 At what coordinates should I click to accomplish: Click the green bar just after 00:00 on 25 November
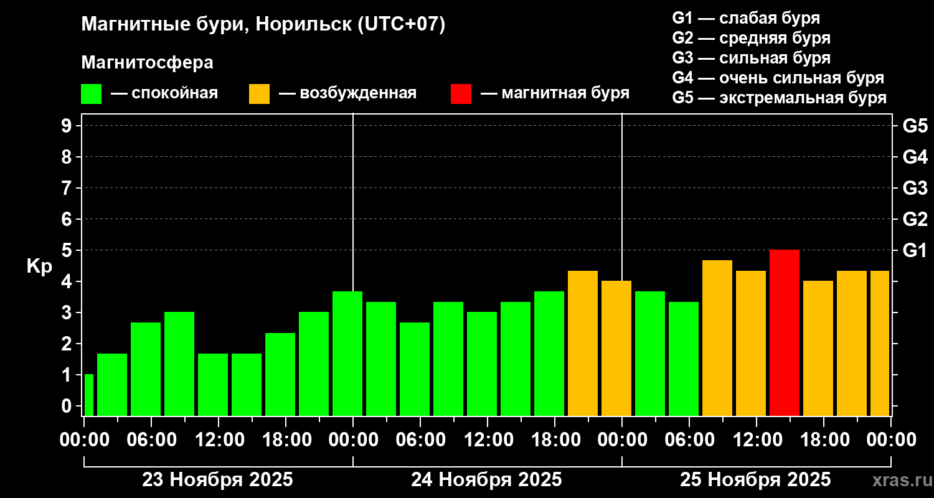(x=650, y=354)
